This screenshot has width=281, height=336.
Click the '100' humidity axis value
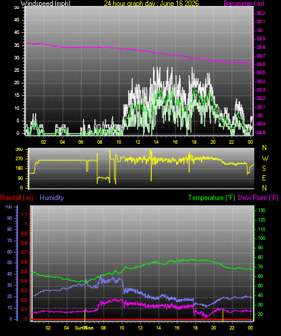point(8,207)
